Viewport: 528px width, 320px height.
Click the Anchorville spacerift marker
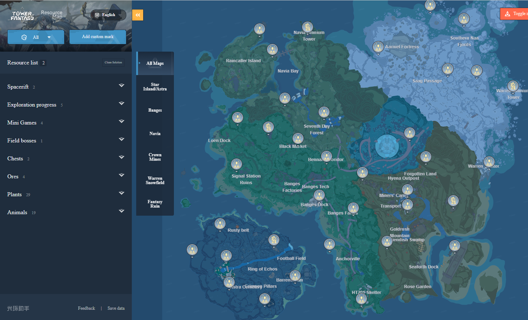pyautogui.click(x=330, y=245)
